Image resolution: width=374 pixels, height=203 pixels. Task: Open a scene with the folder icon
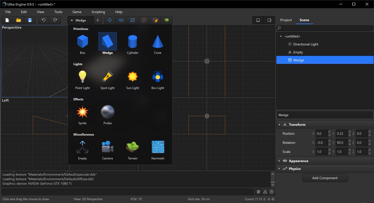pos(19,20)
